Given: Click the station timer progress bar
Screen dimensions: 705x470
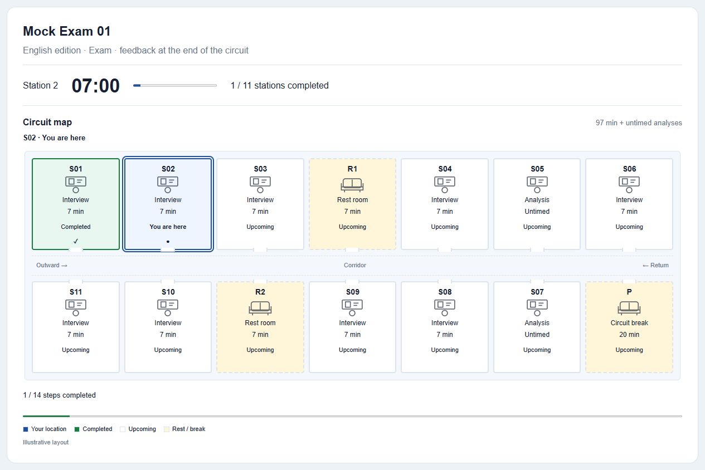Looking at the screenshot, I should click(x=175, y=85).
